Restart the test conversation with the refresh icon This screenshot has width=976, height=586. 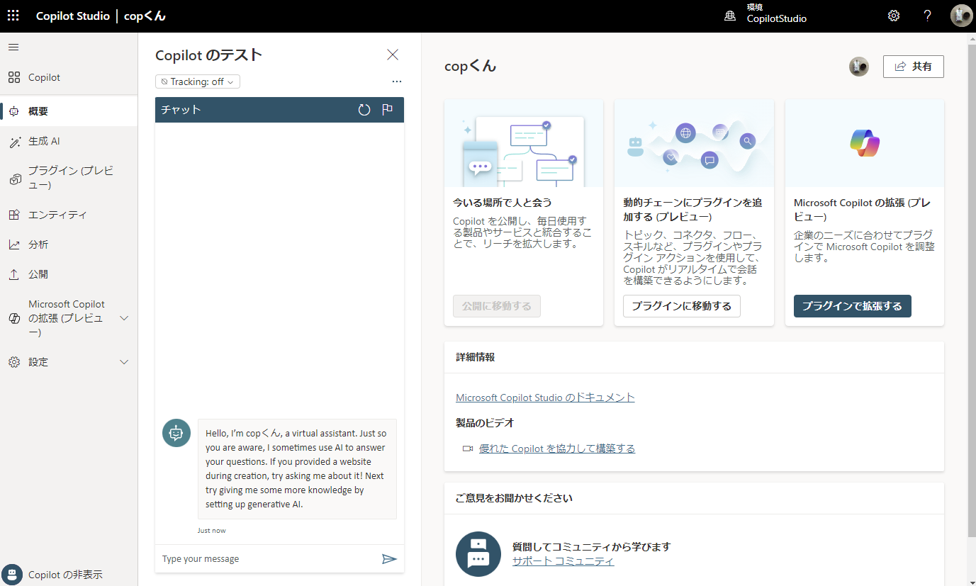364,109
